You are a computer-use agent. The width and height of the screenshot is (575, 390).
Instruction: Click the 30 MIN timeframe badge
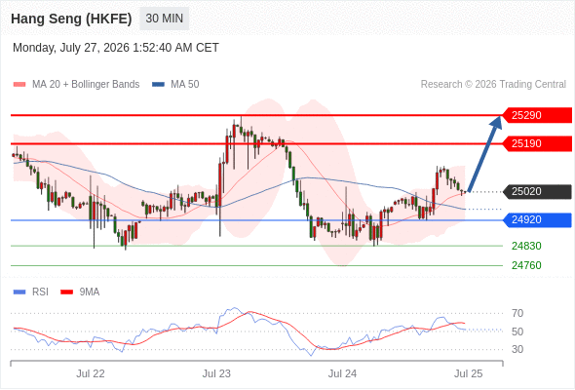pyautogui.click(x=165, y=19)
